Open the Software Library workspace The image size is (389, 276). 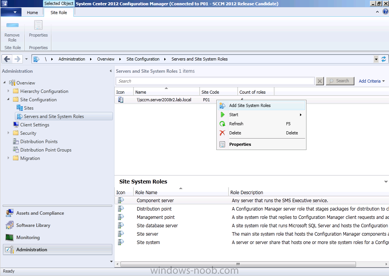point(57,225)
